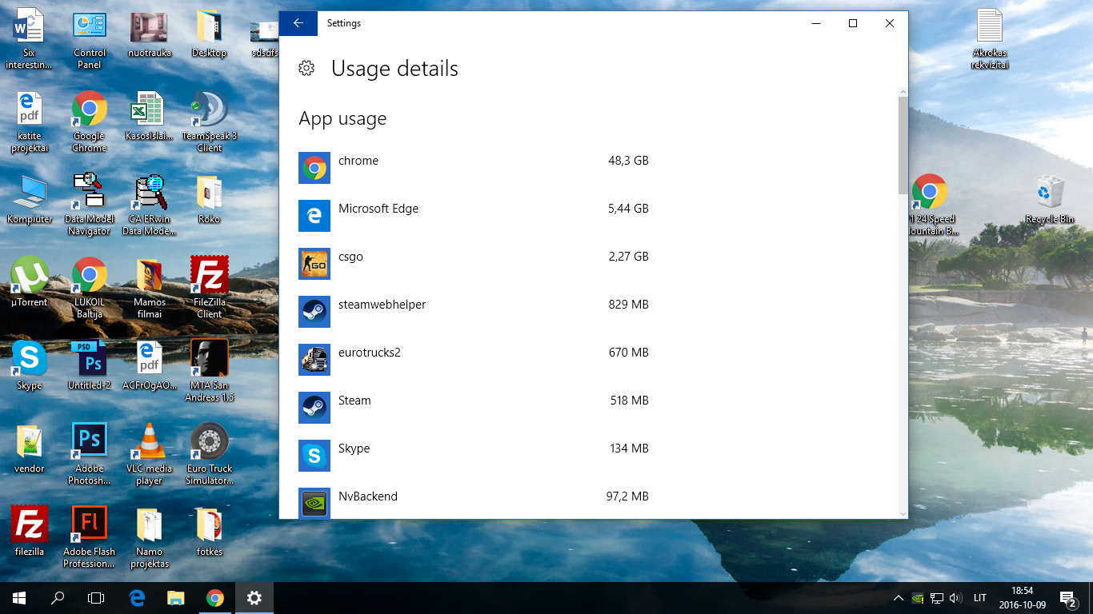This screenshot has height=614, width=1093.
Task: Open the Windows Start menu
Action: 19,597
